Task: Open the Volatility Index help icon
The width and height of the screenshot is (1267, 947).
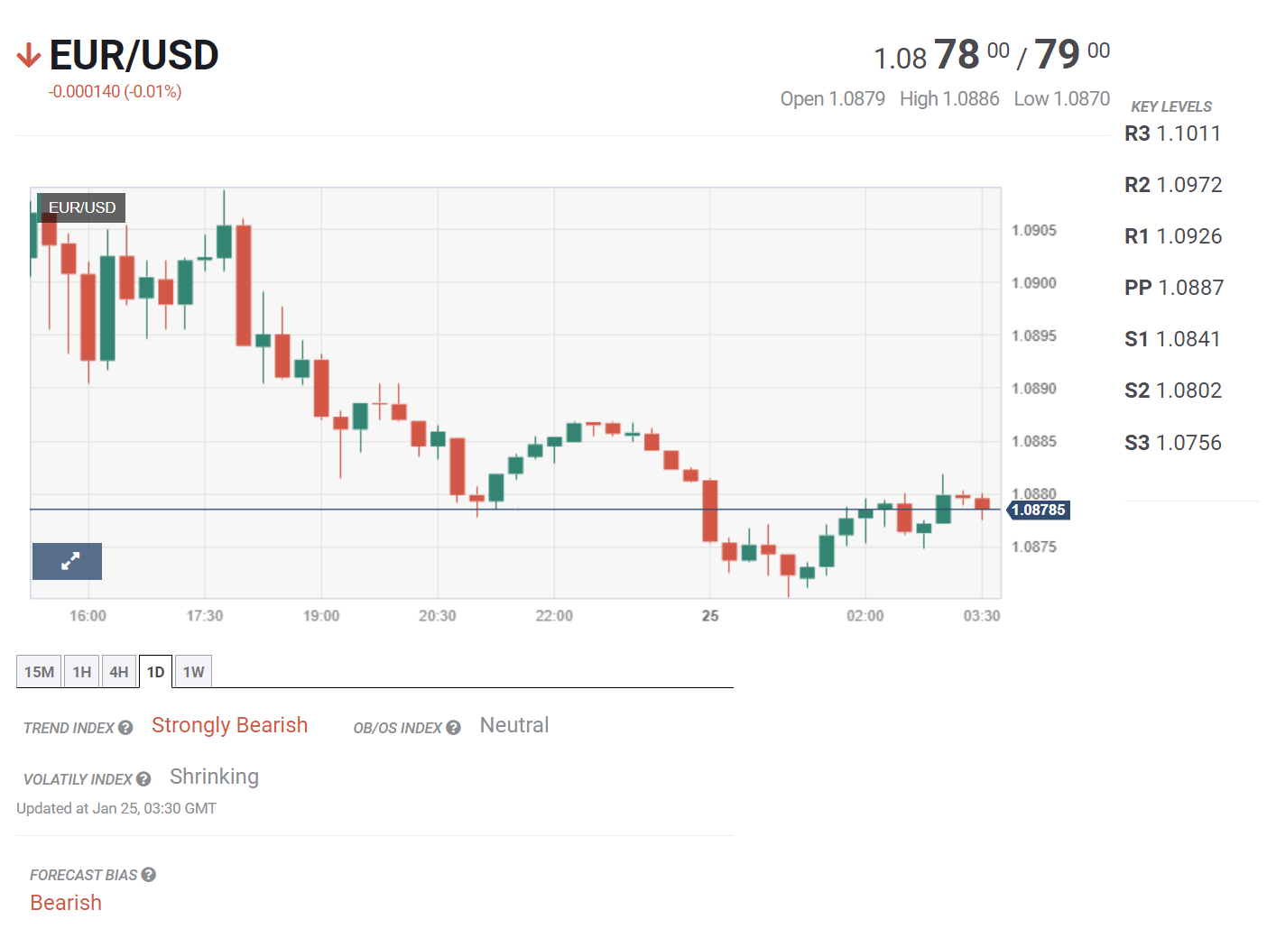Action: (144, 779)
